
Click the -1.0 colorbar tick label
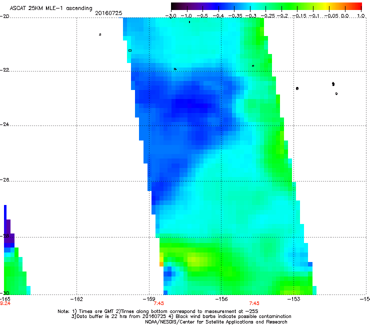pos(186,16)
